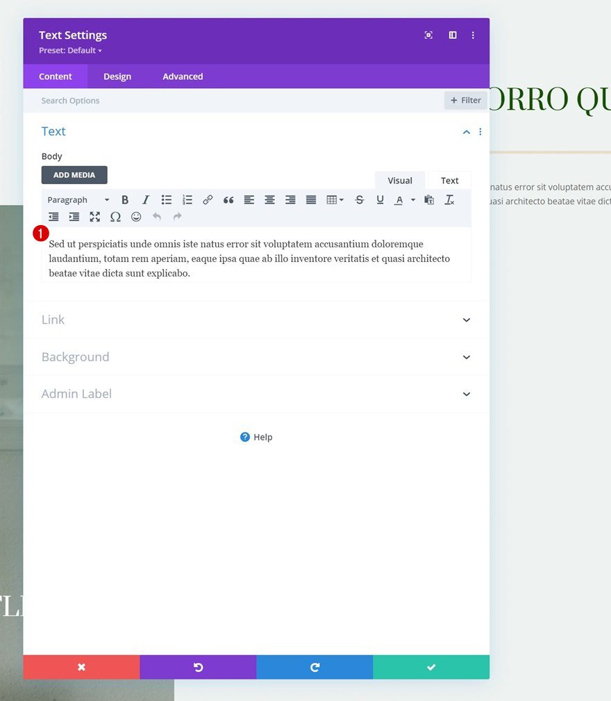Insert a hyperlink using the link icon

pos(208,199)
